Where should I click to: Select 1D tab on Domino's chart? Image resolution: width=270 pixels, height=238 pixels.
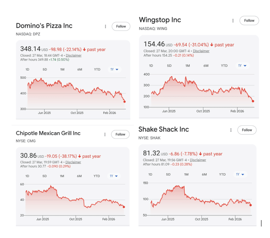pos(28,70)
